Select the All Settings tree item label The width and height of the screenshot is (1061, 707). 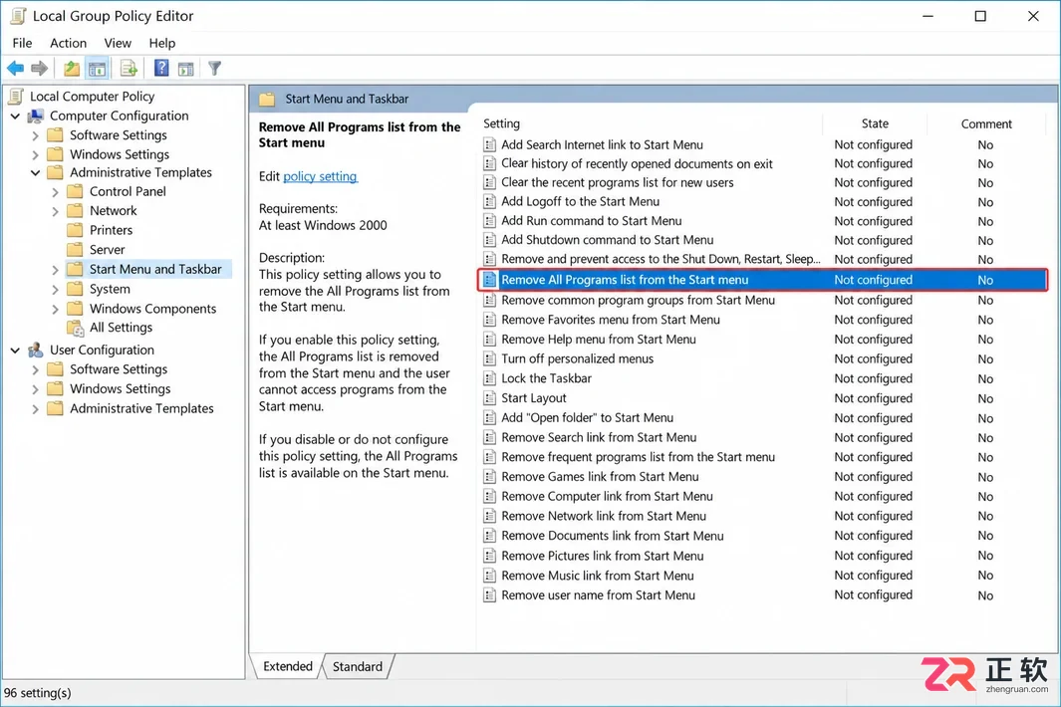coord(122,328)
